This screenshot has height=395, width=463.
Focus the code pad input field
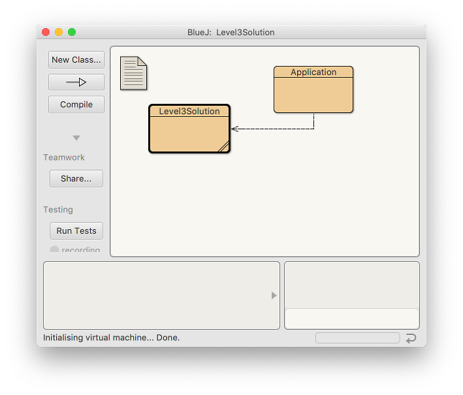352,319
